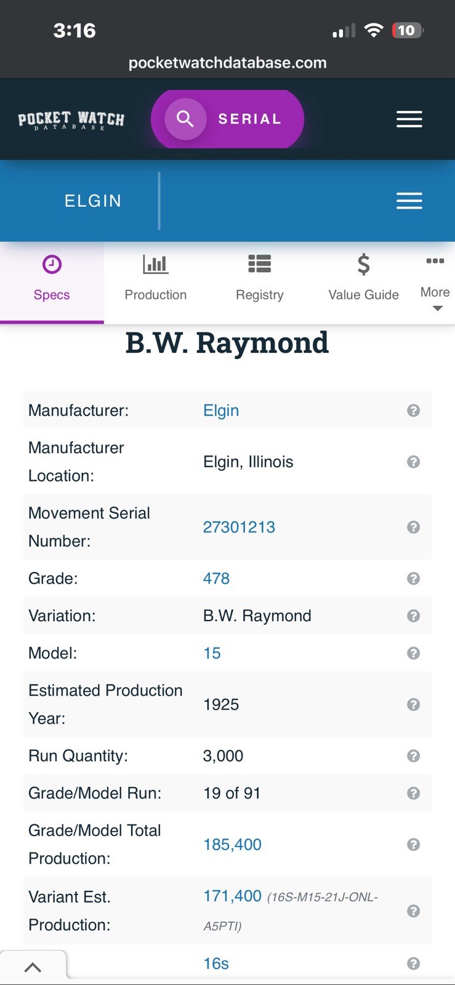The width and height of the screenshot is (455, 985).
Task: Click the 16s size link
Action: tap(216, 963)
